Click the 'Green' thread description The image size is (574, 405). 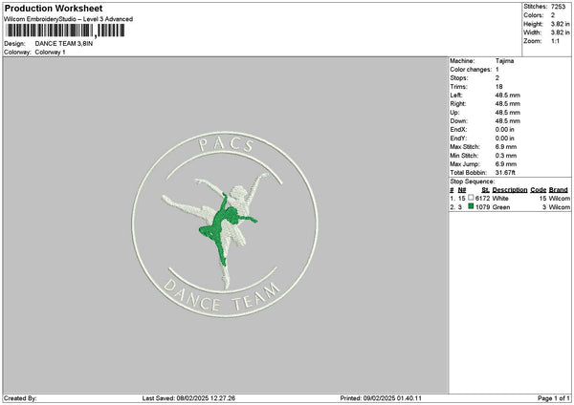(501, 207)
